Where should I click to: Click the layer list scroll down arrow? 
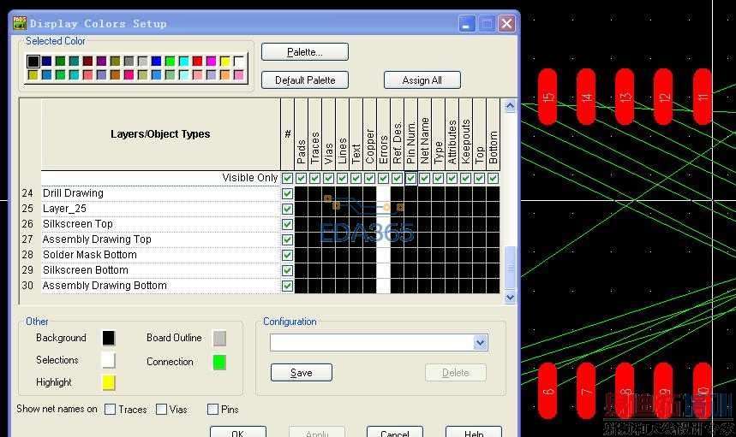[x=510, y=297]
